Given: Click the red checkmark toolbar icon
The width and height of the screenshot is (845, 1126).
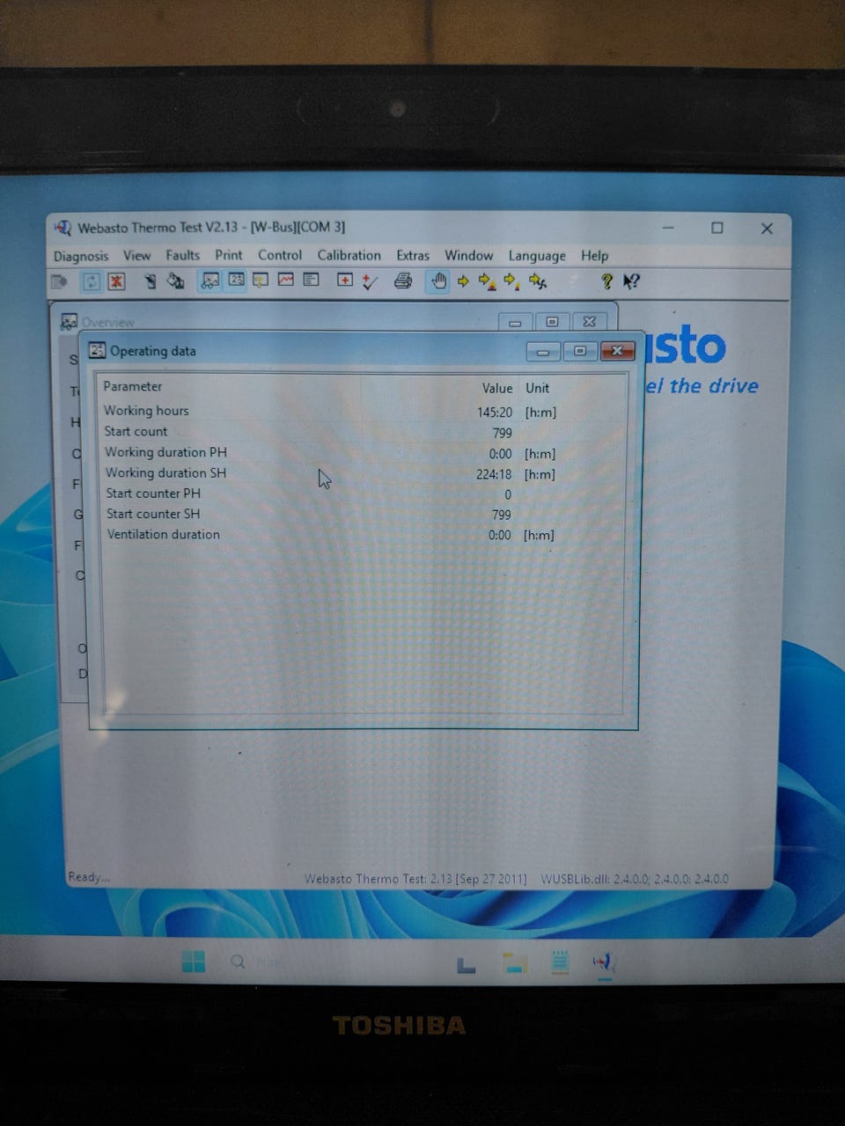Looking at the screenshot, I should click(x=370, y=281).
